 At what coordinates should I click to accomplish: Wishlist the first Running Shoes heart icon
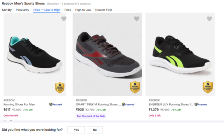pyautogui.click(x=64, y=19)
